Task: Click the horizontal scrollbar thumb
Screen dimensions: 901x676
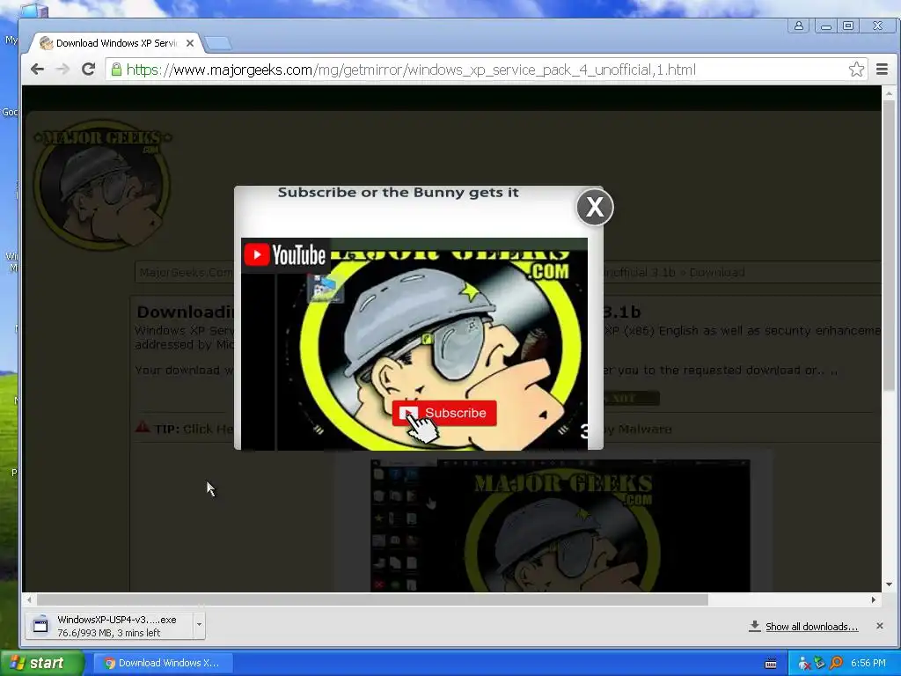Action: tap(372, 599)
